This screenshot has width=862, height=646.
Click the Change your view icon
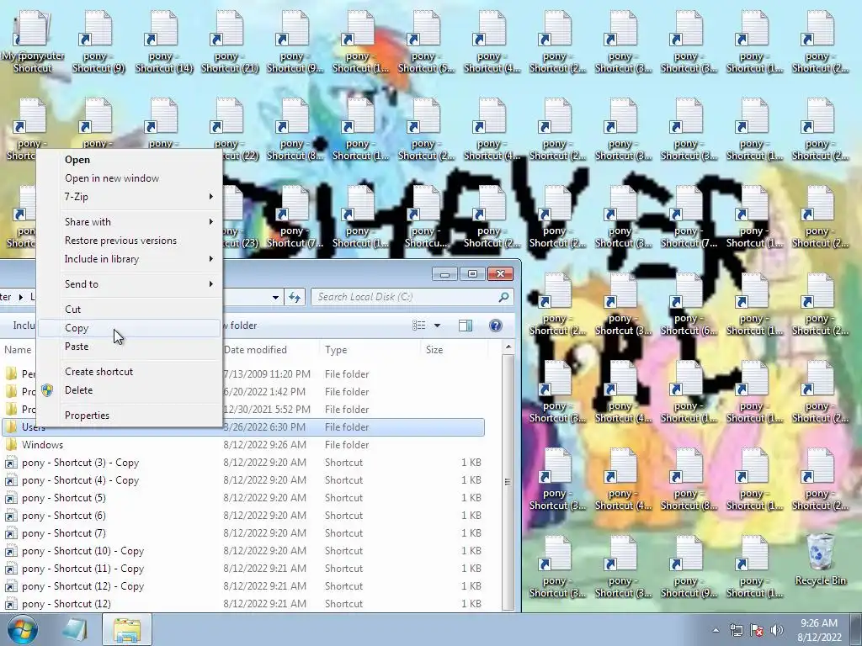tap(419, 326)
